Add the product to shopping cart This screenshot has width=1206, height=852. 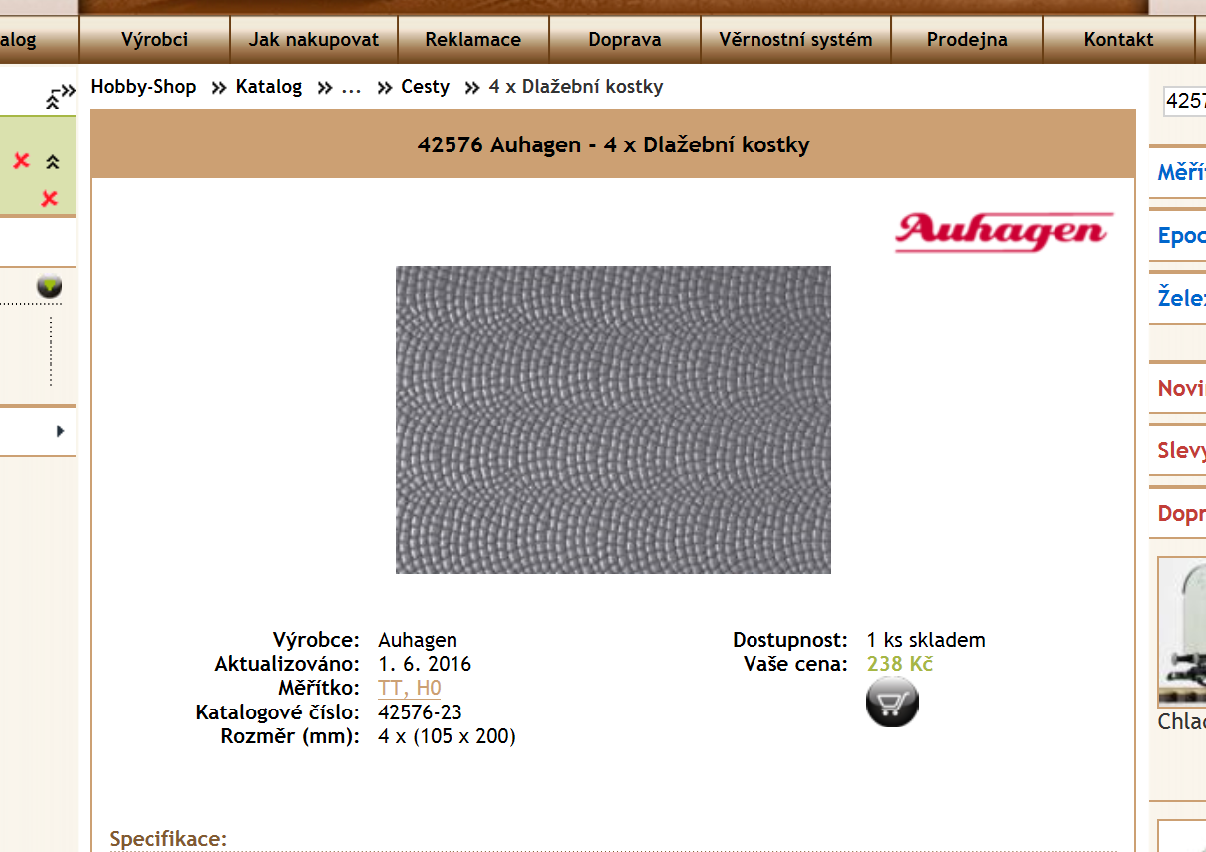(x=892, y=702)
